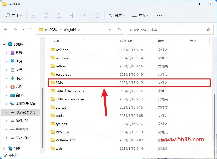The width and height of the screenshot is (217, 159).
Task: Select the VCRedist142 folder icon
Action: pos(53,140)
